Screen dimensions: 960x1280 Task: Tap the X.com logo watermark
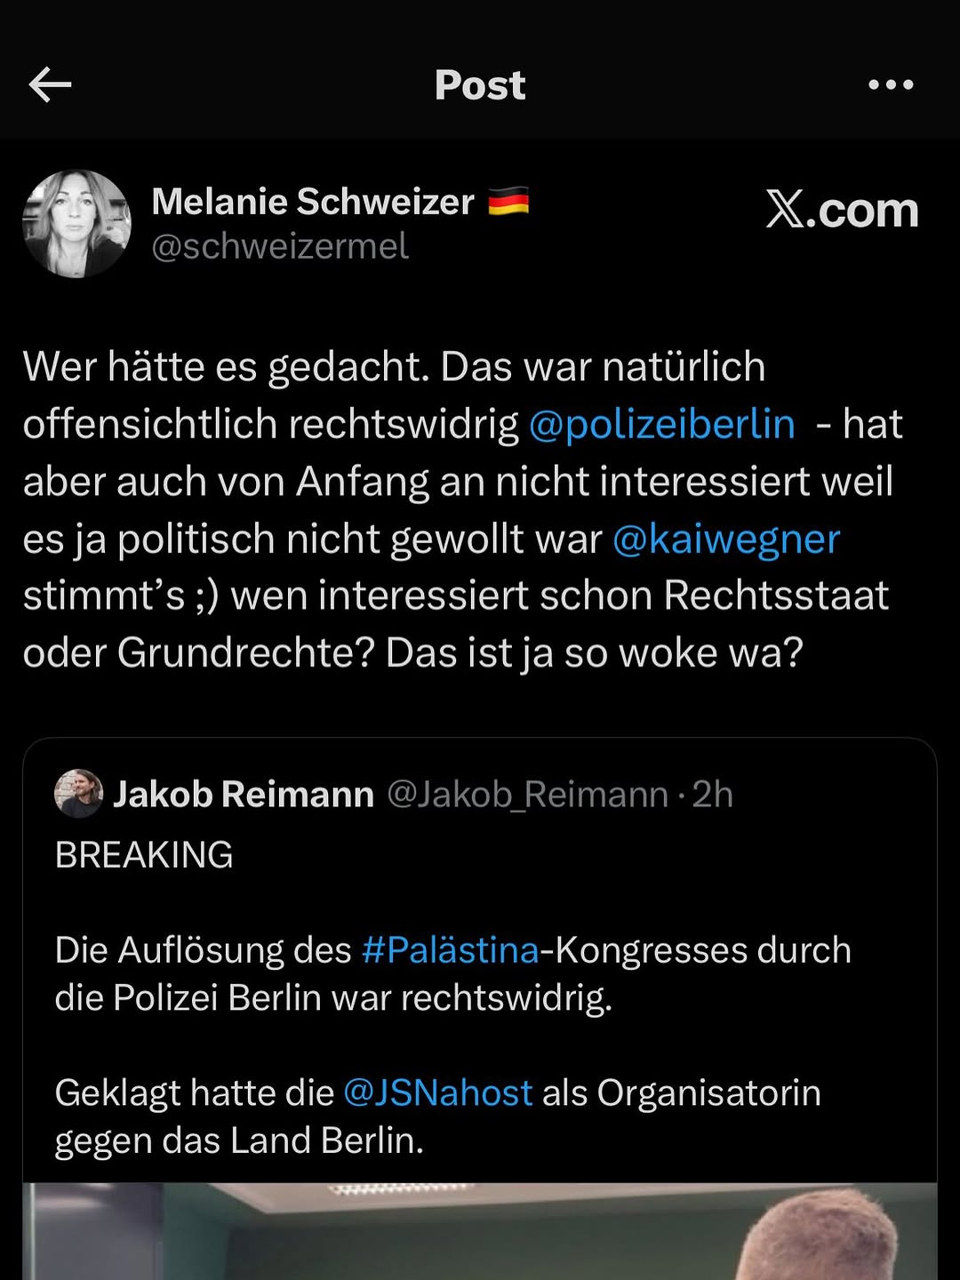point(842,210)
